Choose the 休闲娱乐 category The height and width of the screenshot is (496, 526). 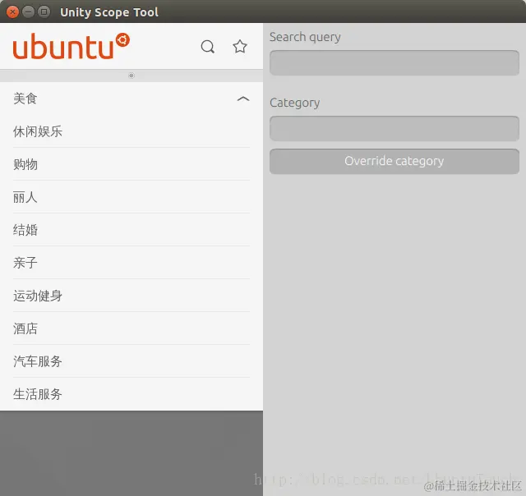(131, 131)
